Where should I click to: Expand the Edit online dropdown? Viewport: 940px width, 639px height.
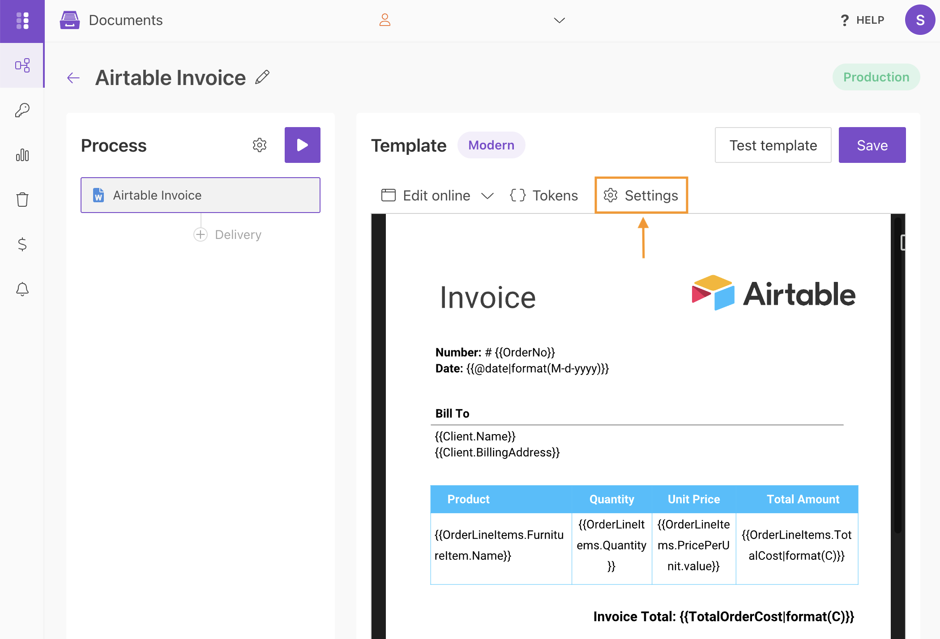(x=487, y=196)
